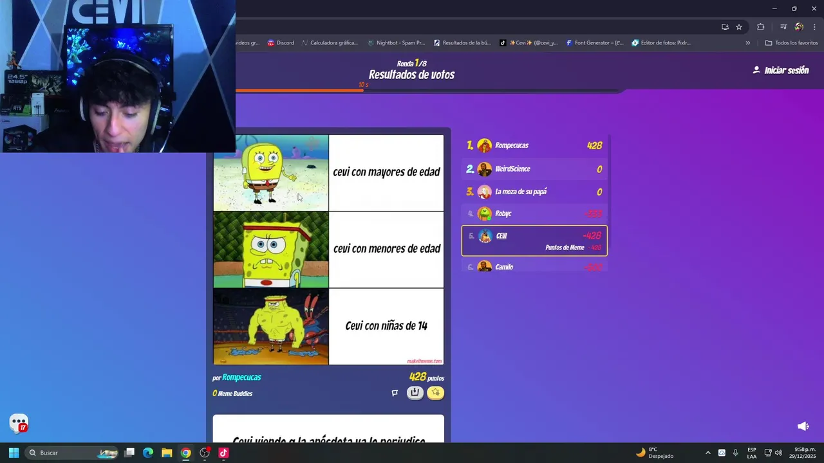
Task: Open Editor de fotos: Pixlr bookmark
Action: tap(661, 43)
